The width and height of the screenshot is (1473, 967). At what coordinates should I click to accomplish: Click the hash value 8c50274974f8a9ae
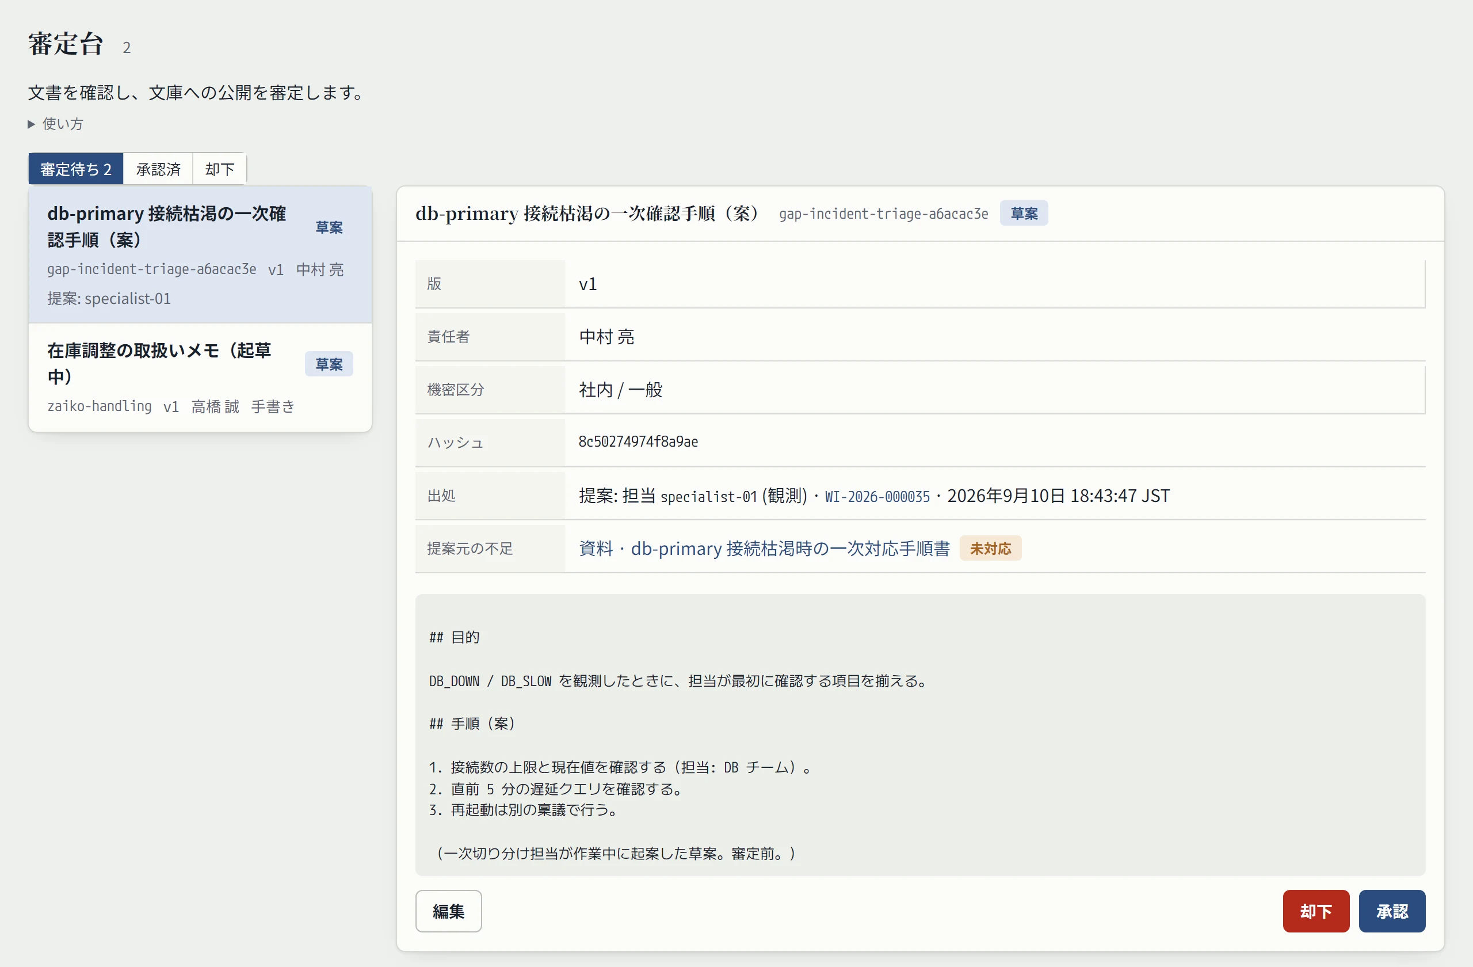[x=638, y=442]
